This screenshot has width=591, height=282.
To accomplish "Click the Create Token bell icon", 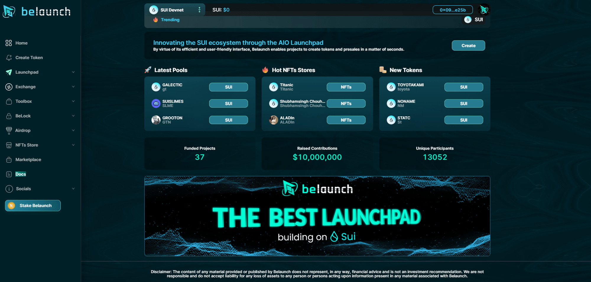I will [9, 58].
